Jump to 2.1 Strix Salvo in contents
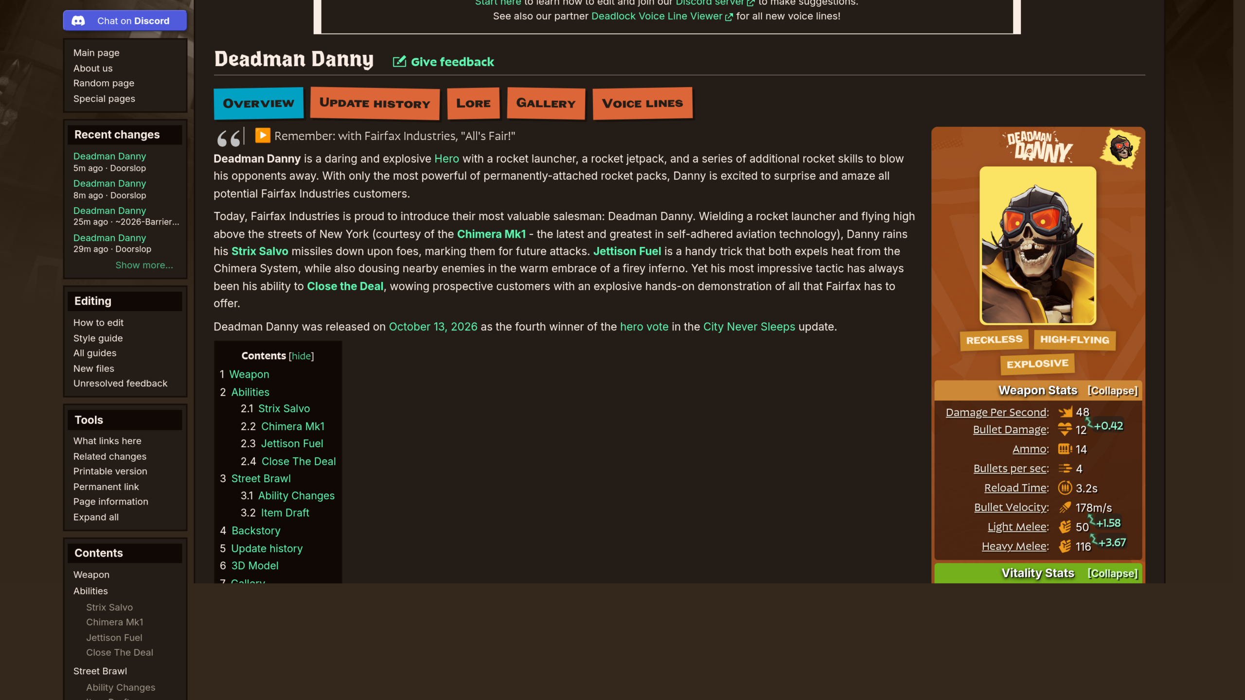Screen dimensions: 1245x700 point(284,409)
